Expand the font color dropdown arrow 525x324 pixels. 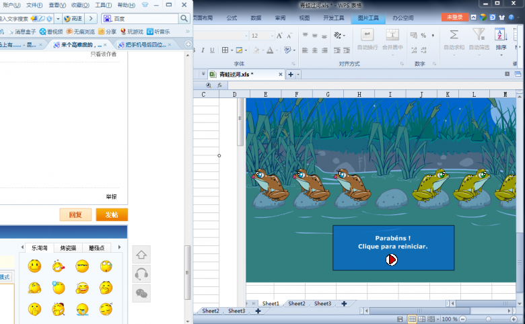277,50
